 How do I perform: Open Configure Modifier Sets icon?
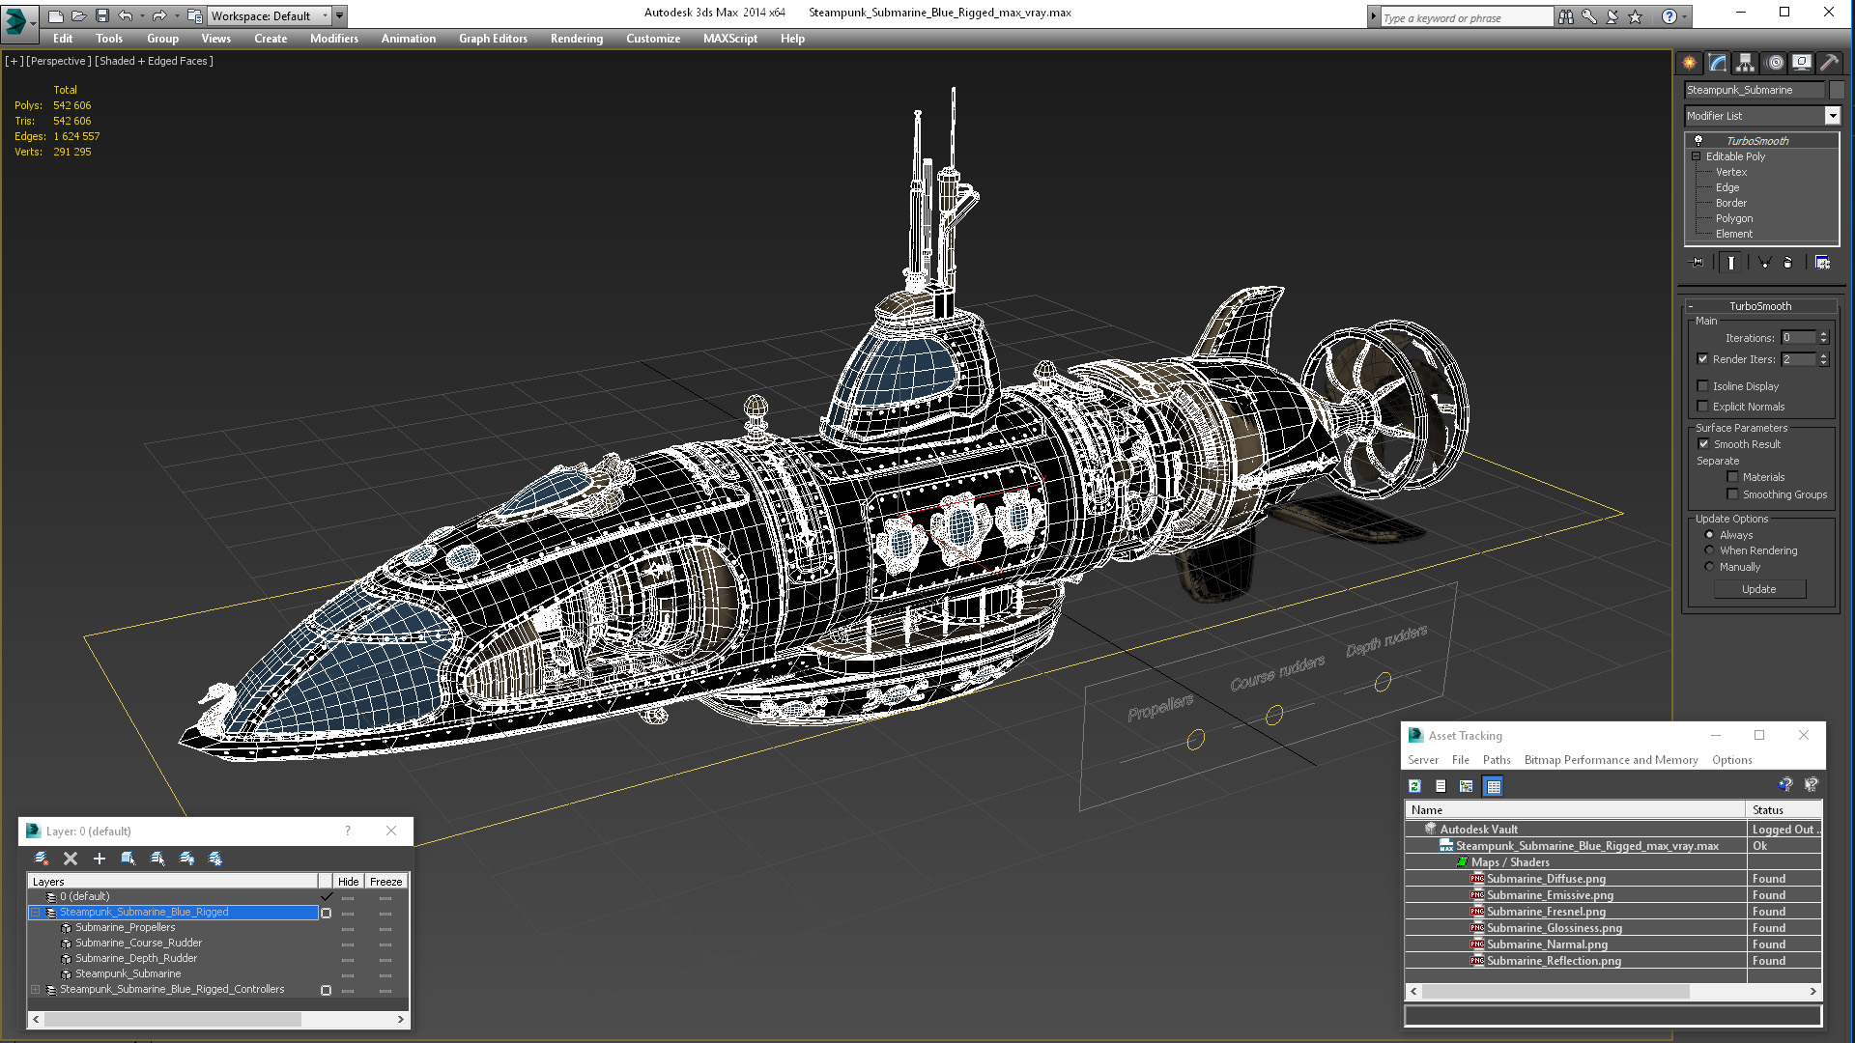(1822, 263)
